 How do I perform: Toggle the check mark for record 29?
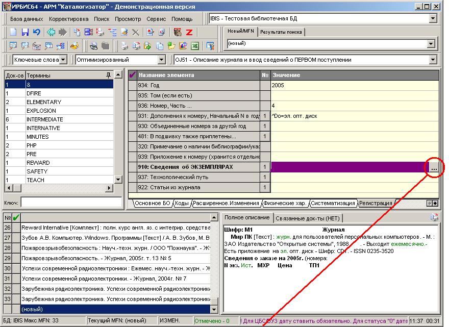[16, 258]
